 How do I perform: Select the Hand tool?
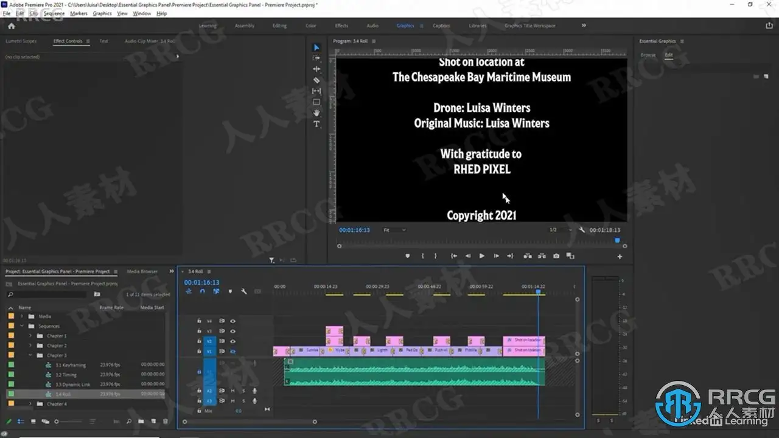pos(316,113)
